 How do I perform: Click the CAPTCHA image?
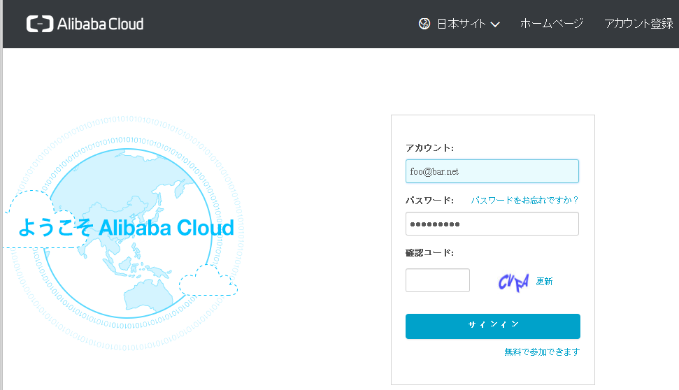coord(513,282)
